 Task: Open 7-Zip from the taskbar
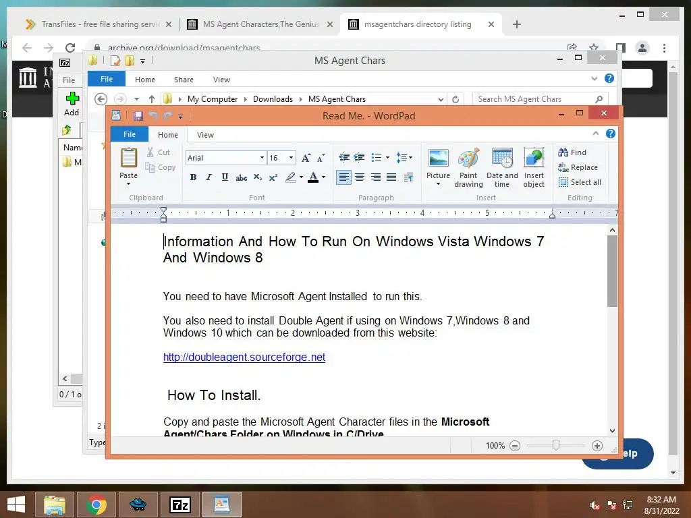coord(180,505)
